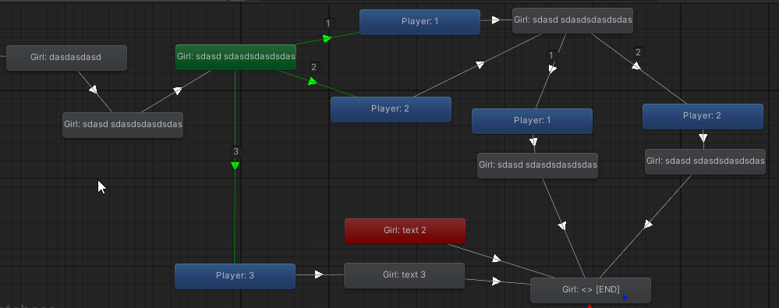Select the red 'Girl: text 2' node

pos(405,231)
